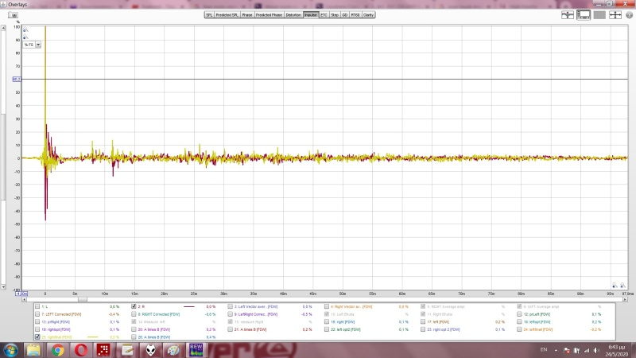Open the Opera browser in the taskbar

click(x=80, y=350)
